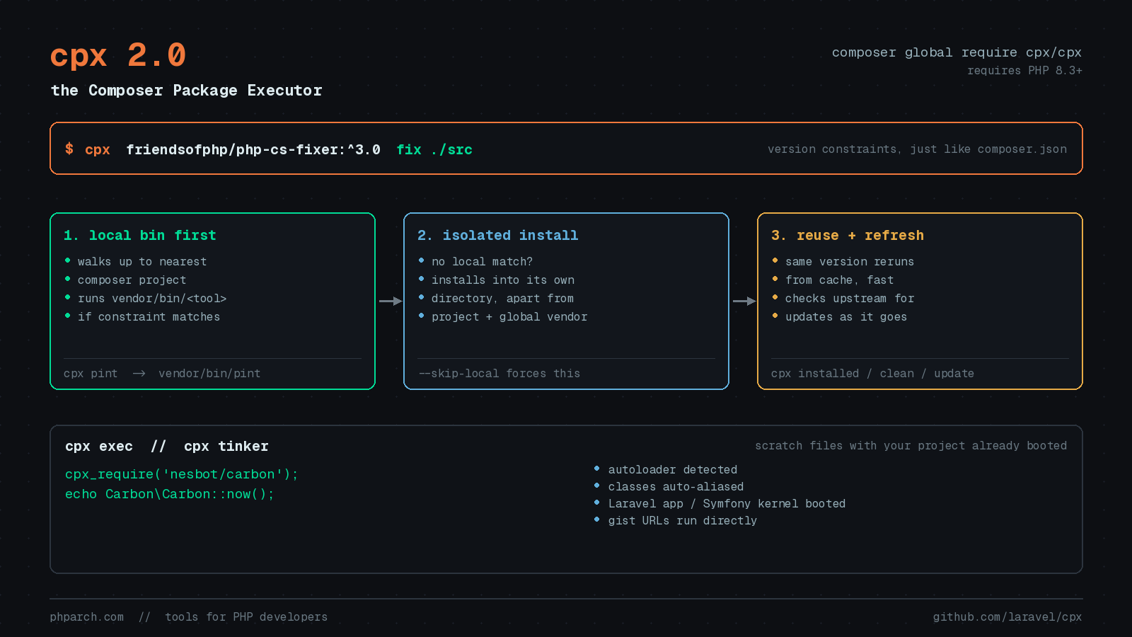Click 'autoloader detected' bullet line

click(x=673, y=470)
